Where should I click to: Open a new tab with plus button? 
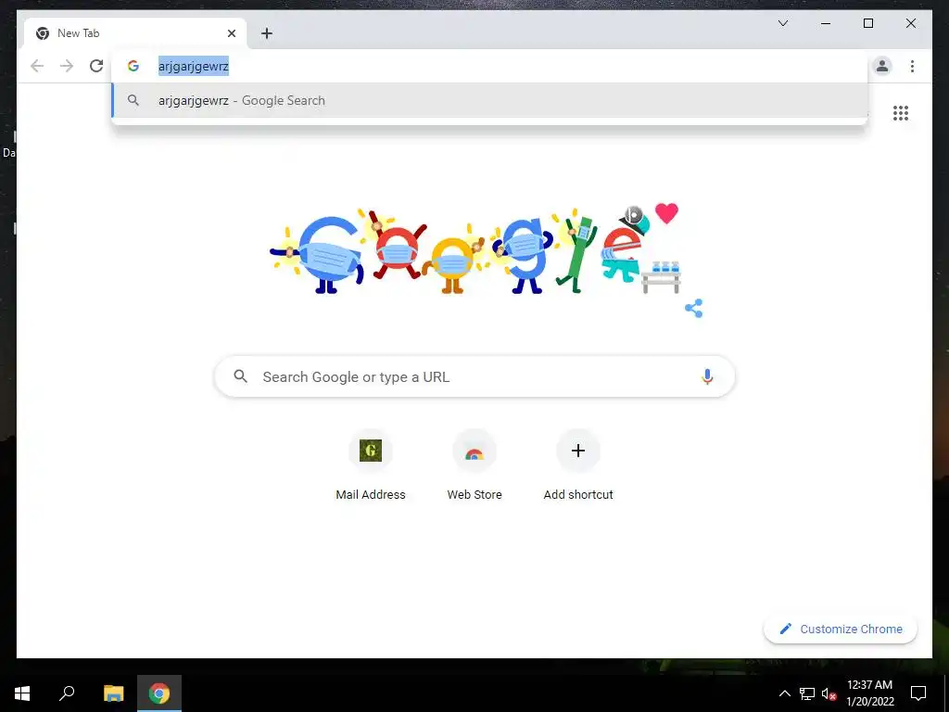coord(267,33)
